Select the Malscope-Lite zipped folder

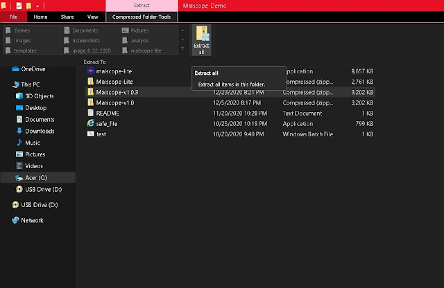(x=114, y=82)
